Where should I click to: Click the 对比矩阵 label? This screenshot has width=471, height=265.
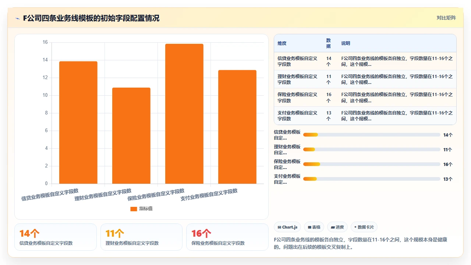point(446,18)
